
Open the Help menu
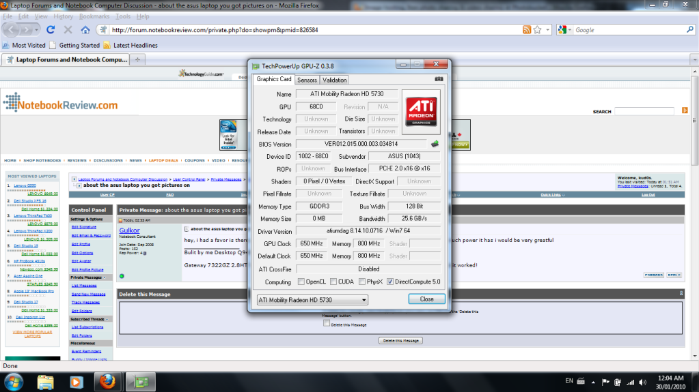(143, 16)
